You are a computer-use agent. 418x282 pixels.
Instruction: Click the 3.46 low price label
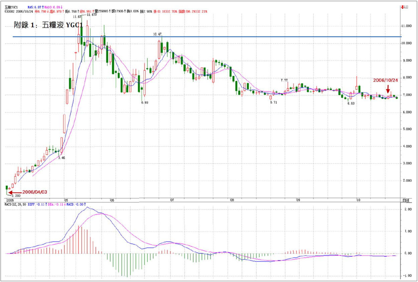coord(61,157)
